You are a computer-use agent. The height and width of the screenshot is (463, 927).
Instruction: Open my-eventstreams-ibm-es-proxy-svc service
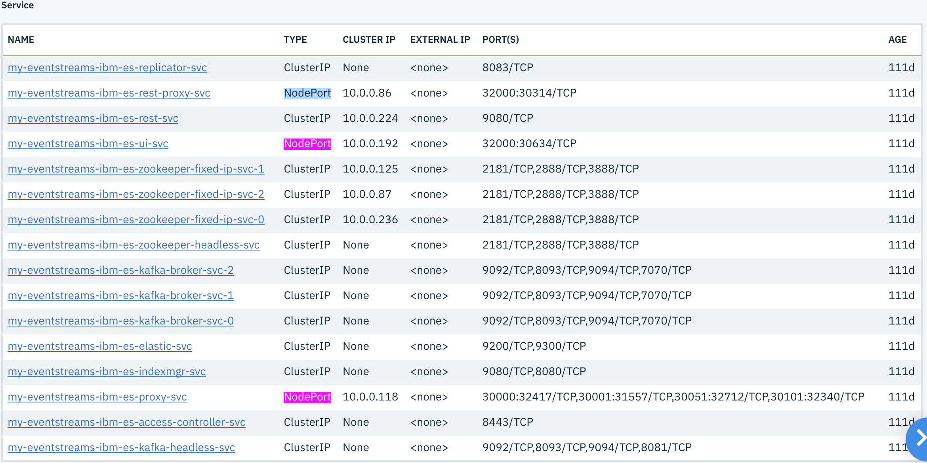97,397
